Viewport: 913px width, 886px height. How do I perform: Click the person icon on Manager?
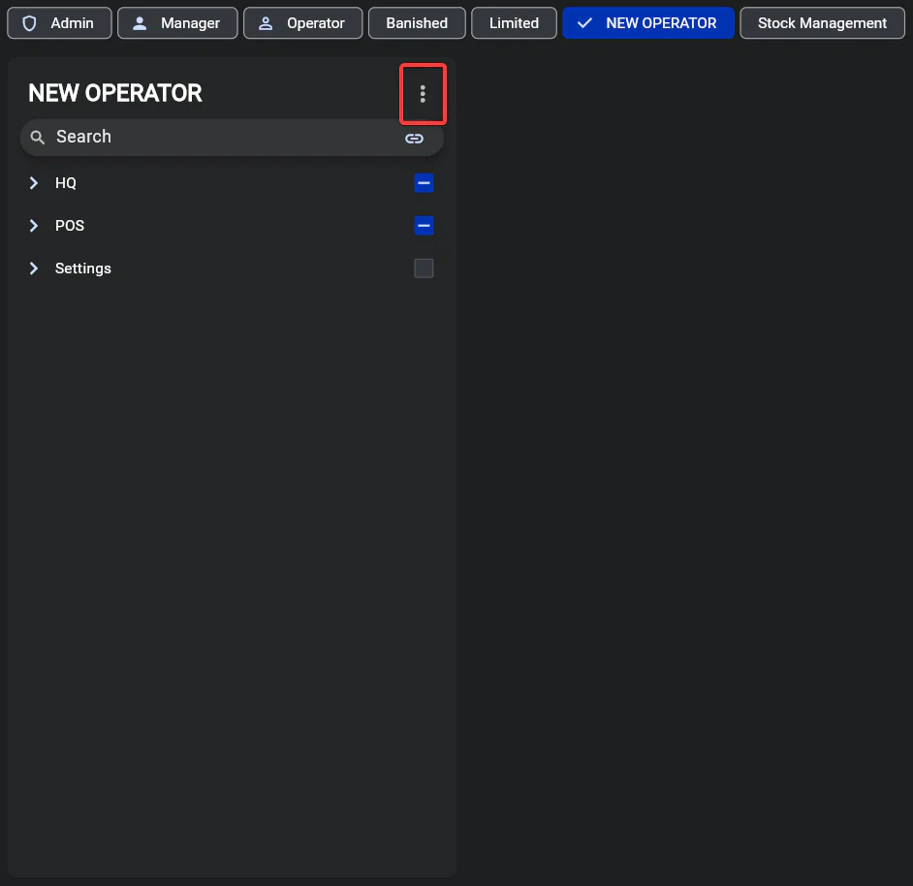tap(140, 23)
